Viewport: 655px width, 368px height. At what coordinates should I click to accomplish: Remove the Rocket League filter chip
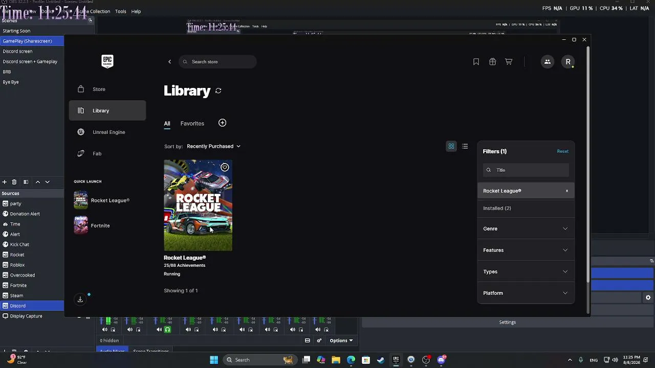click(x=567, y=191)
